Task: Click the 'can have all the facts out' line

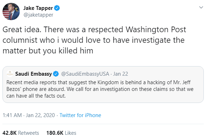Action: tap(36, 96)
